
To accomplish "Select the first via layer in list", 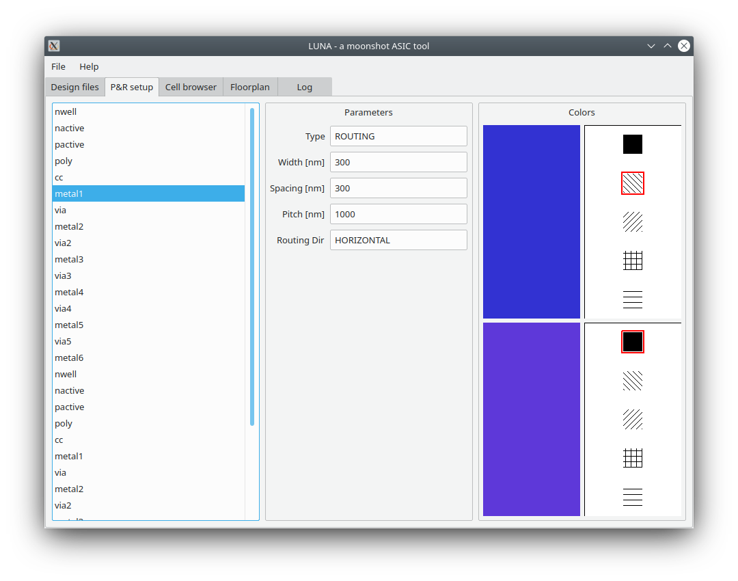I will click(149, 210).
